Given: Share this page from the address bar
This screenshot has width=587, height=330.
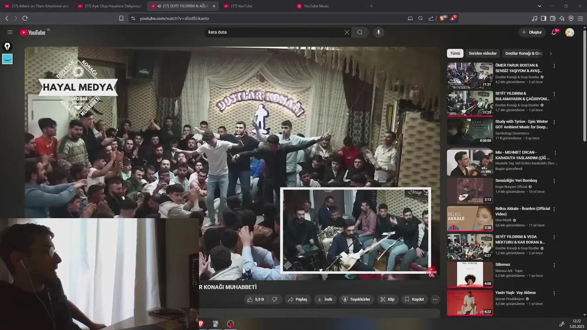Looking at the screenshot, I should [431, 18].
